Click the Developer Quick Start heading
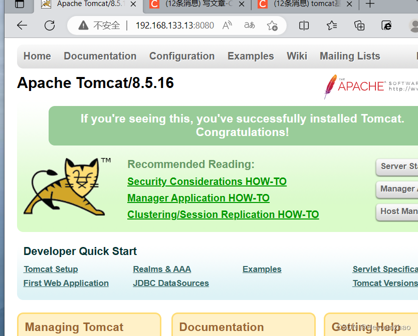 pos(80,251)
